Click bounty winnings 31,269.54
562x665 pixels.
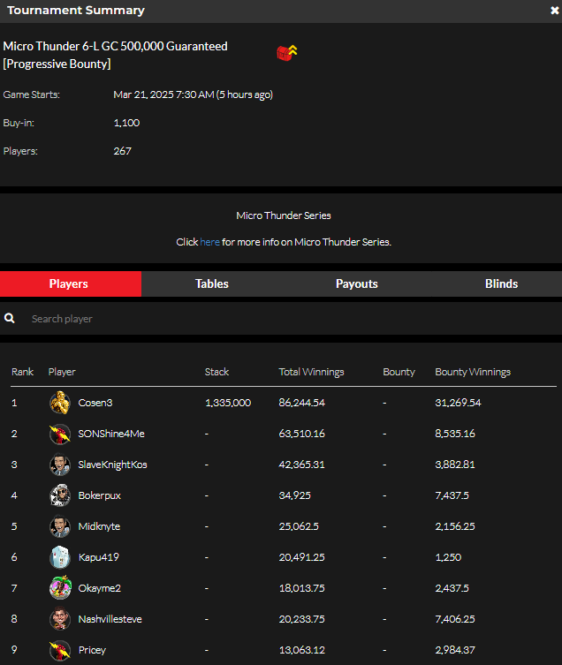458,403
